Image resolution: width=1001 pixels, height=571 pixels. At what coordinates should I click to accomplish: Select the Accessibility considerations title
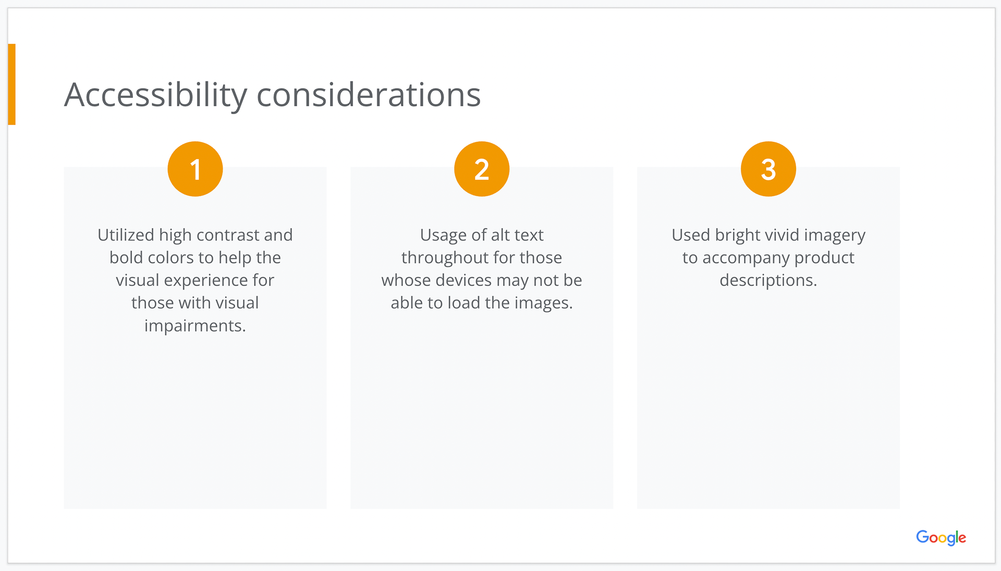tap(272, 95)
